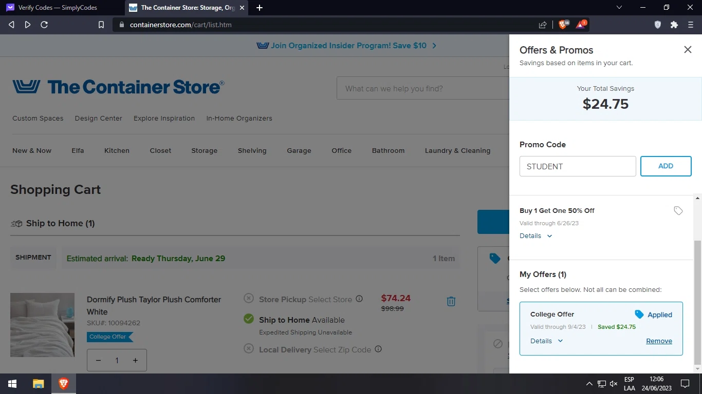This screenshot has width=702, height=394.
Task: Click ADD to apply the promo code
Action: (x=666, y=166)
